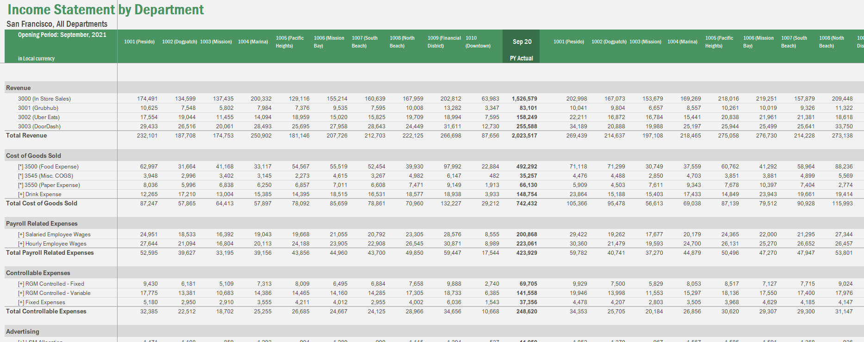Expand the Hourly Employee Wages row
The image size is (864, 342).
[x=21, y=244]
